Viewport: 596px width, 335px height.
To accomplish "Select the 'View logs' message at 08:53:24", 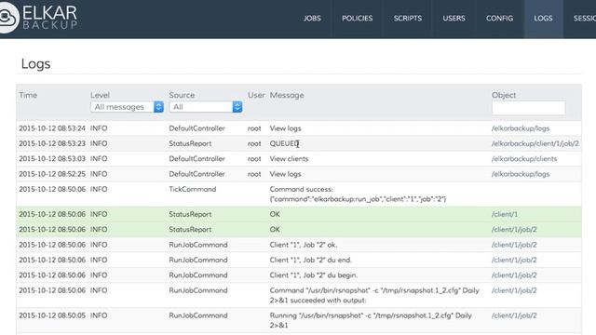I will click(x=286, y=128).
